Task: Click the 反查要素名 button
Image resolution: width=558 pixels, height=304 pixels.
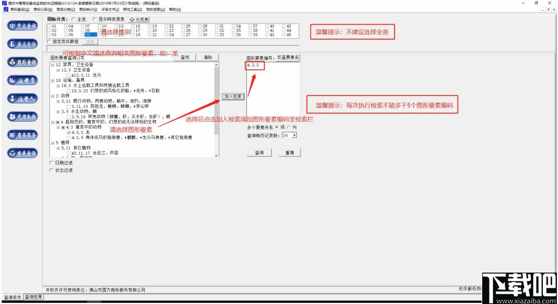Action: coord(288,57)
